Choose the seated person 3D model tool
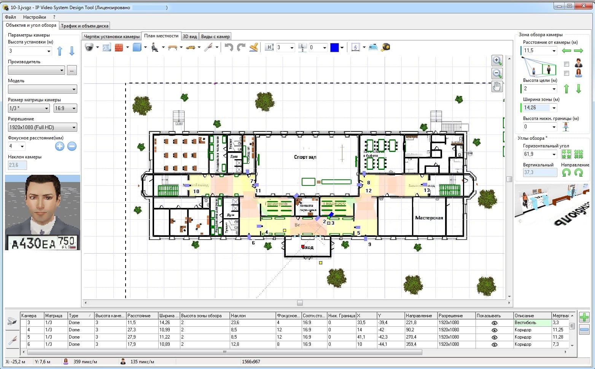The height and width of the screenshot is (369, 595). (x=155, y=47)
